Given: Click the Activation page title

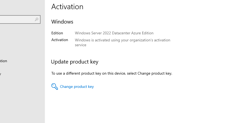Looking at the screenshot, I should (67, 7).
